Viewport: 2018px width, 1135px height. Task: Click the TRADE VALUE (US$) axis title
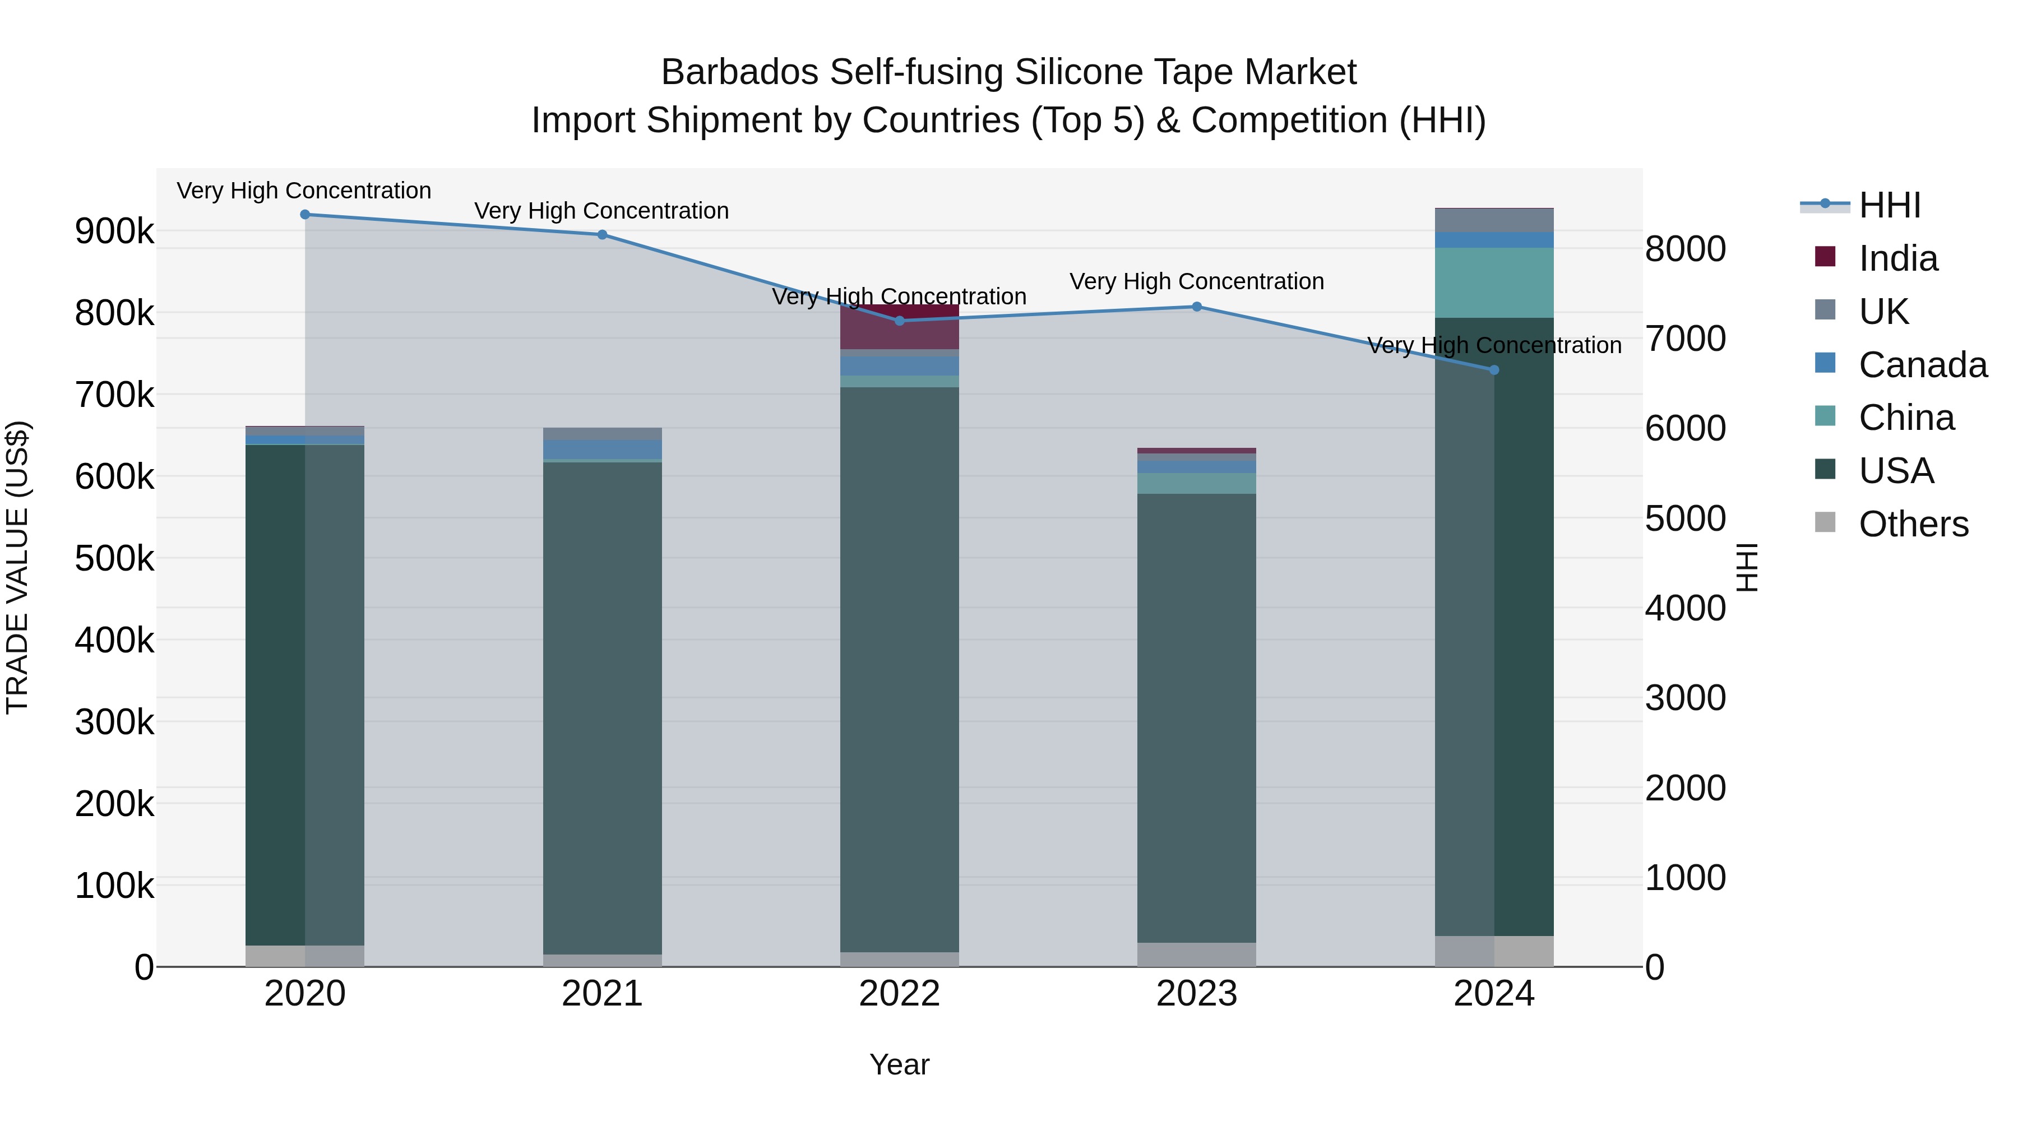coord(17,567)
